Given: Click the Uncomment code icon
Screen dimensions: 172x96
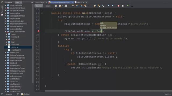Looking at the screenshot, I should (x=132, y=6).
